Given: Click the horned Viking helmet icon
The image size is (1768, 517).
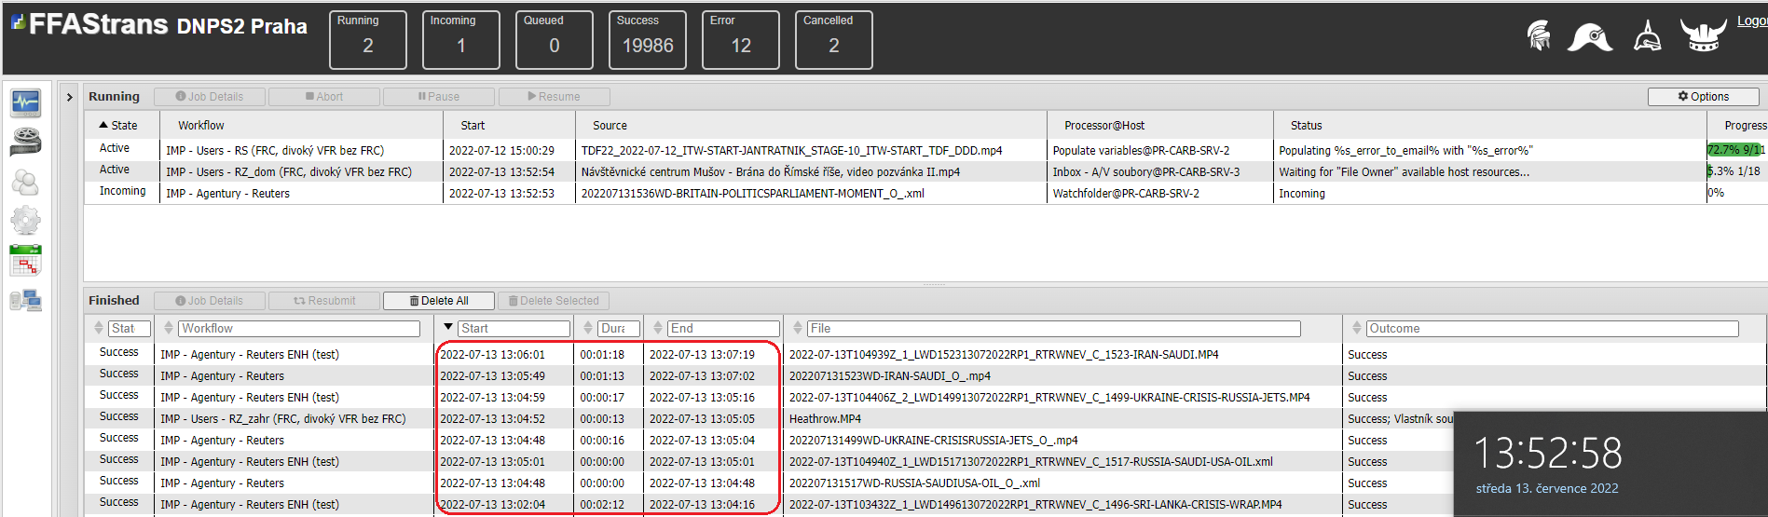Looking at the screenshot, I should coord(1703,35).
